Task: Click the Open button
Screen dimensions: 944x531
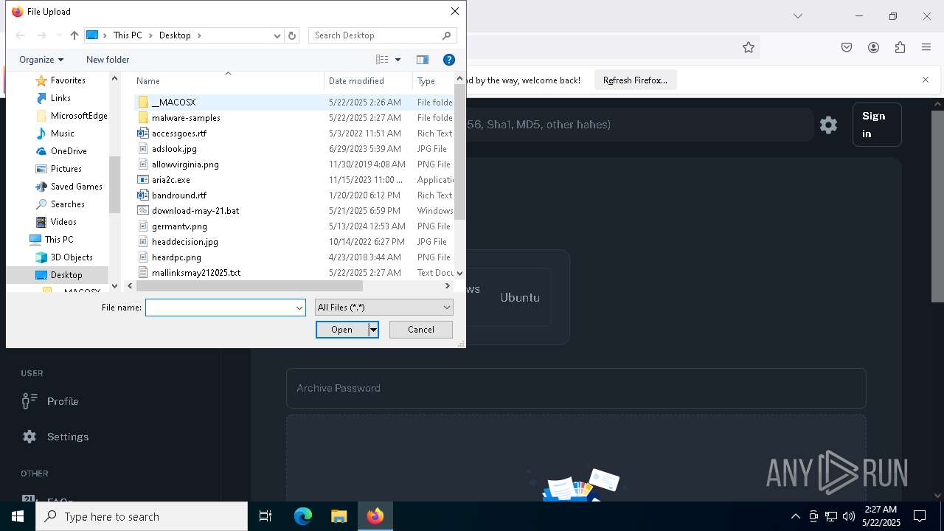Action: (x=342, y=330)
